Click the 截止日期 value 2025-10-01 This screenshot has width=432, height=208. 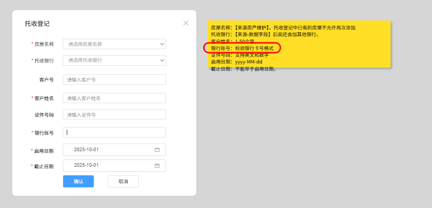(86, 165)
